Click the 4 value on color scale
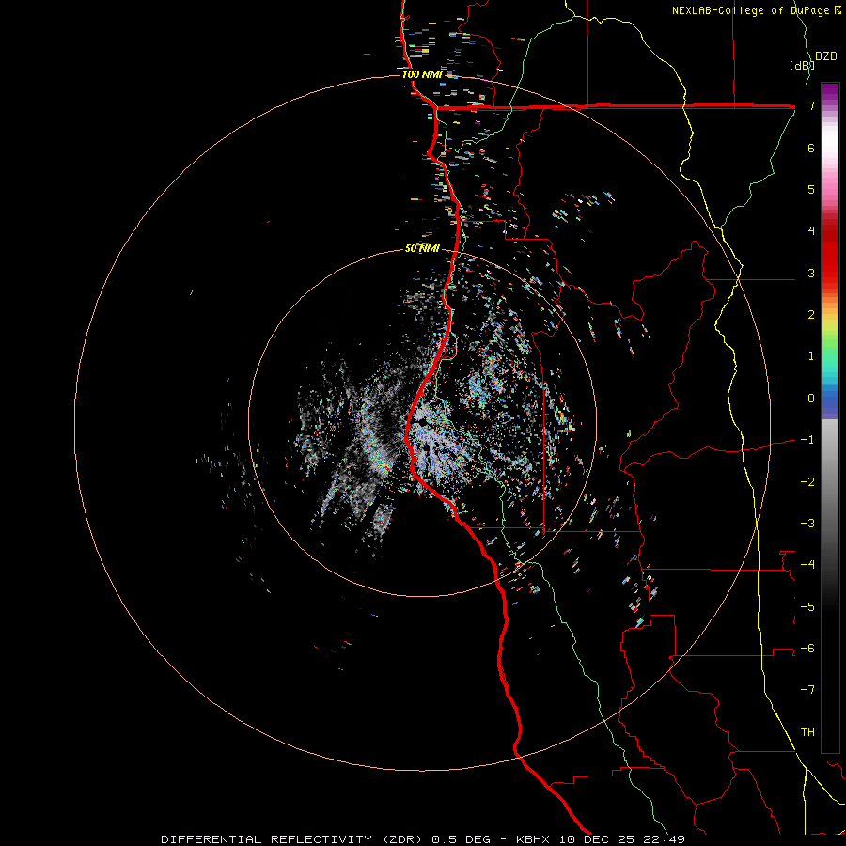The height and width of the screenshot is (846, 846). pyautogui.click(x=811, y=231)
